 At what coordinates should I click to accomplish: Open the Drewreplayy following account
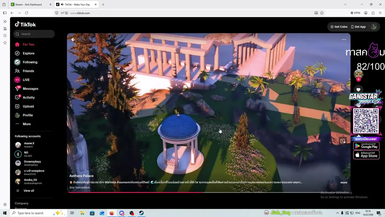coord(28,163)
